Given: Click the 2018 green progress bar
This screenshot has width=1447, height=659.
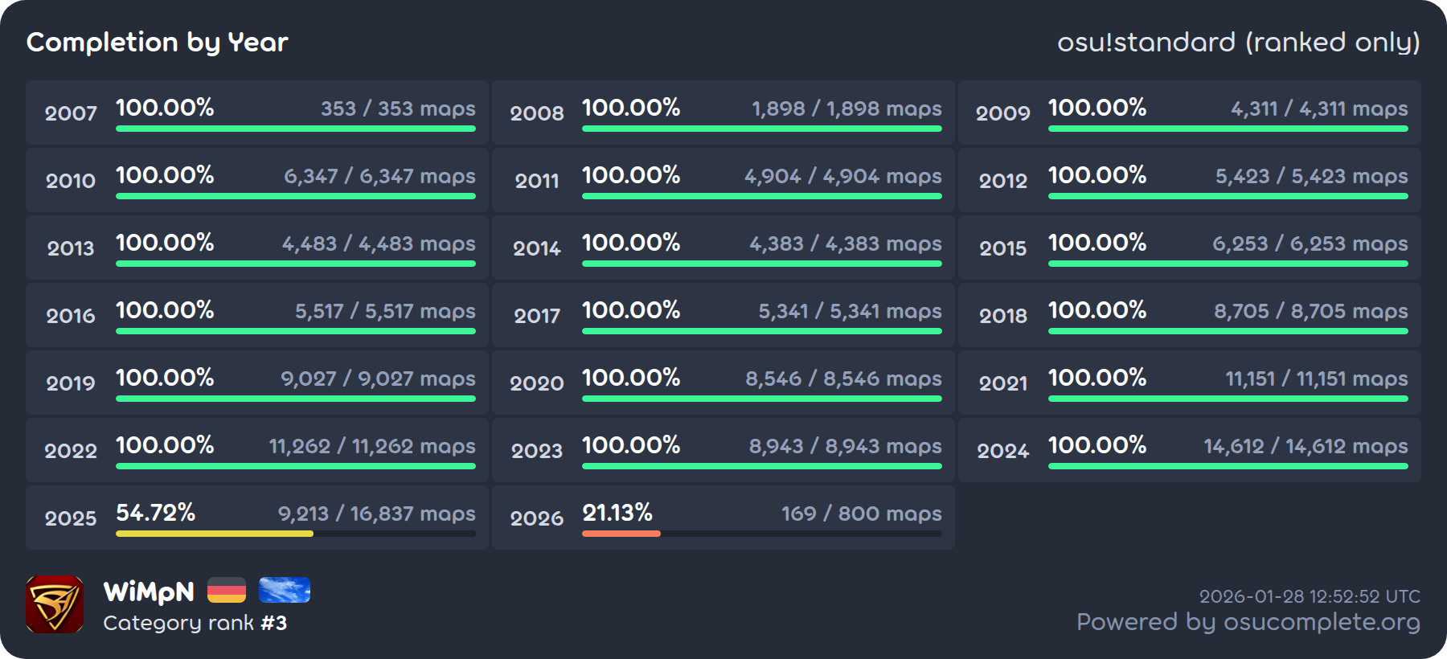Looking at the screenshot, I should 1228,331.
